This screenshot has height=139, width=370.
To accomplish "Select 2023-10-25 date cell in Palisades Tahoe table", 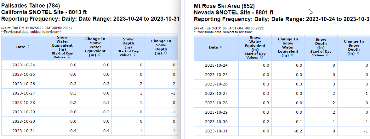I will 23,74.
